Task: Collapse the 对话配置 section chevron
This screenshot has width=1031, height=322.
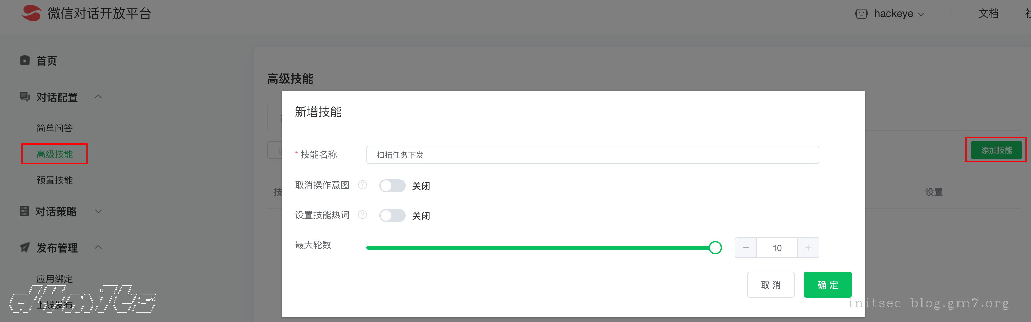Action: tap(98, 96)
